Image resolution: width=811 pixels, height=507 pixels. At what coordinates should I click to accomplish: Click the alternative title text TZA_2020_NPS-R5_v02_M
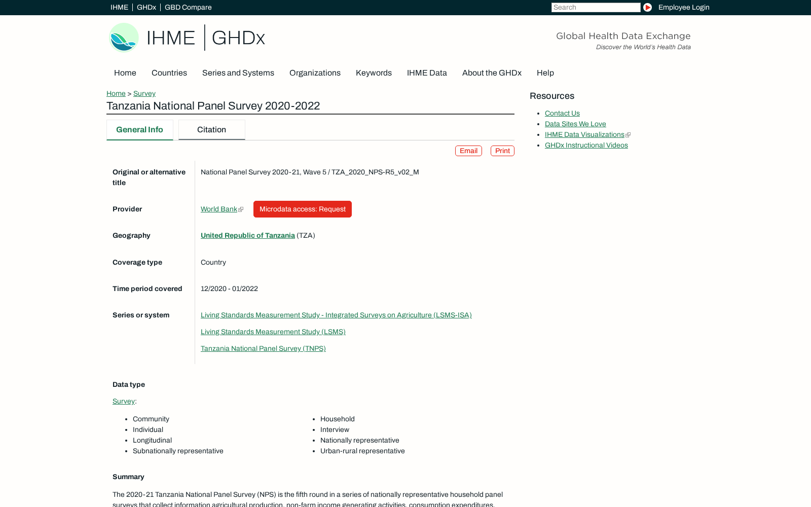[375, 172]
